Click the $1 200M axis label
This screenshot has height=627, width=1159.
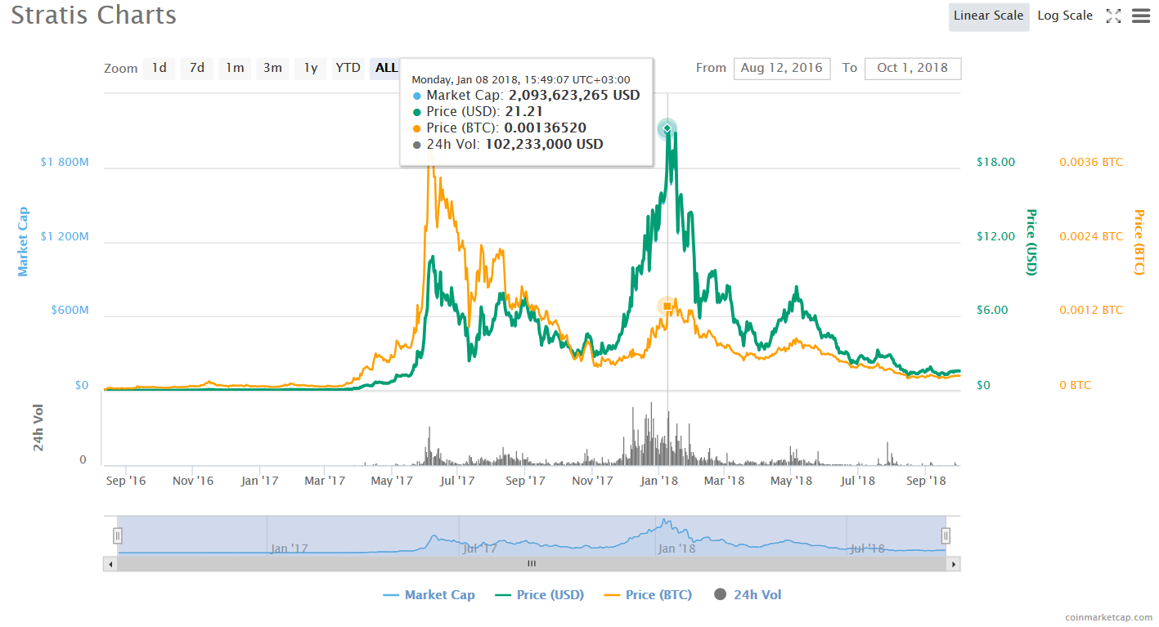coord(65,236)
